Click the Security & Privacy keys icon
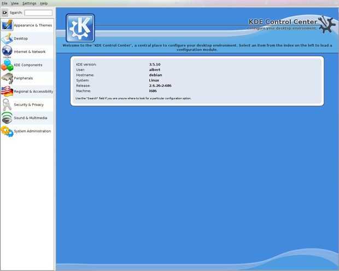The image size is (339, 271). (x=7, y=104)
